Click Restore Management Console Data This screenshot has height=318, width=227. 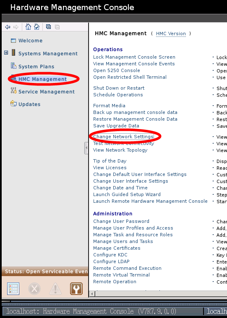pos(135,119)
